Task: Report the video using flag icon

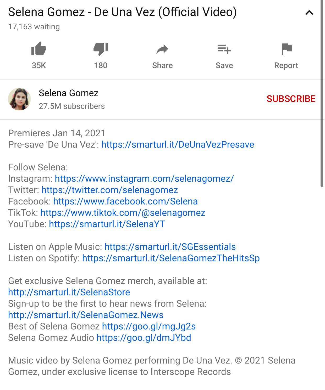Action: [x=286, y=49]
